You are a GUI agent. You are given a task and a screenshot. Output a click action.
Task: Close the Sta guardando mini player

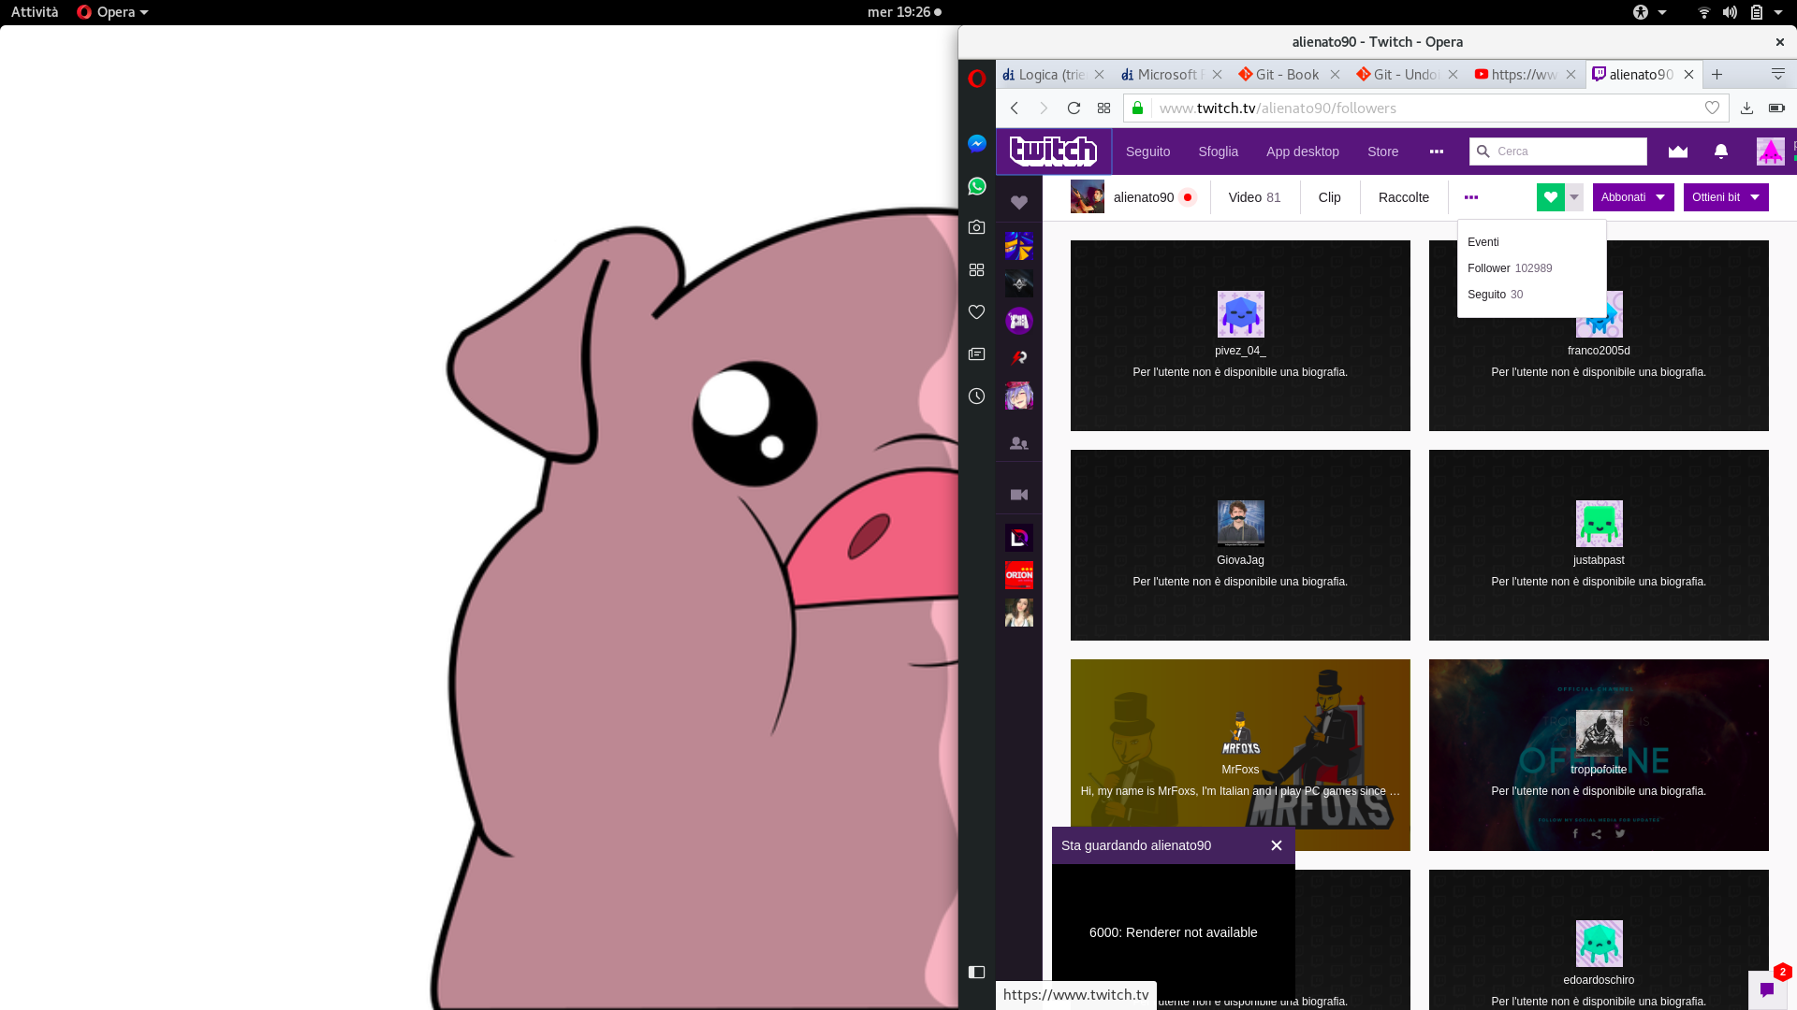[x=1276, y=845]
